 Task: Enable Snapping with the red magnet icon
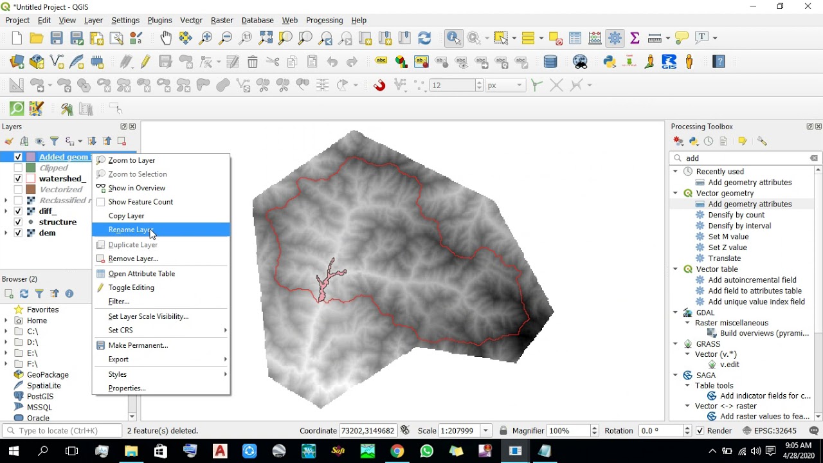pyautogui.click(x=379, y=85)
